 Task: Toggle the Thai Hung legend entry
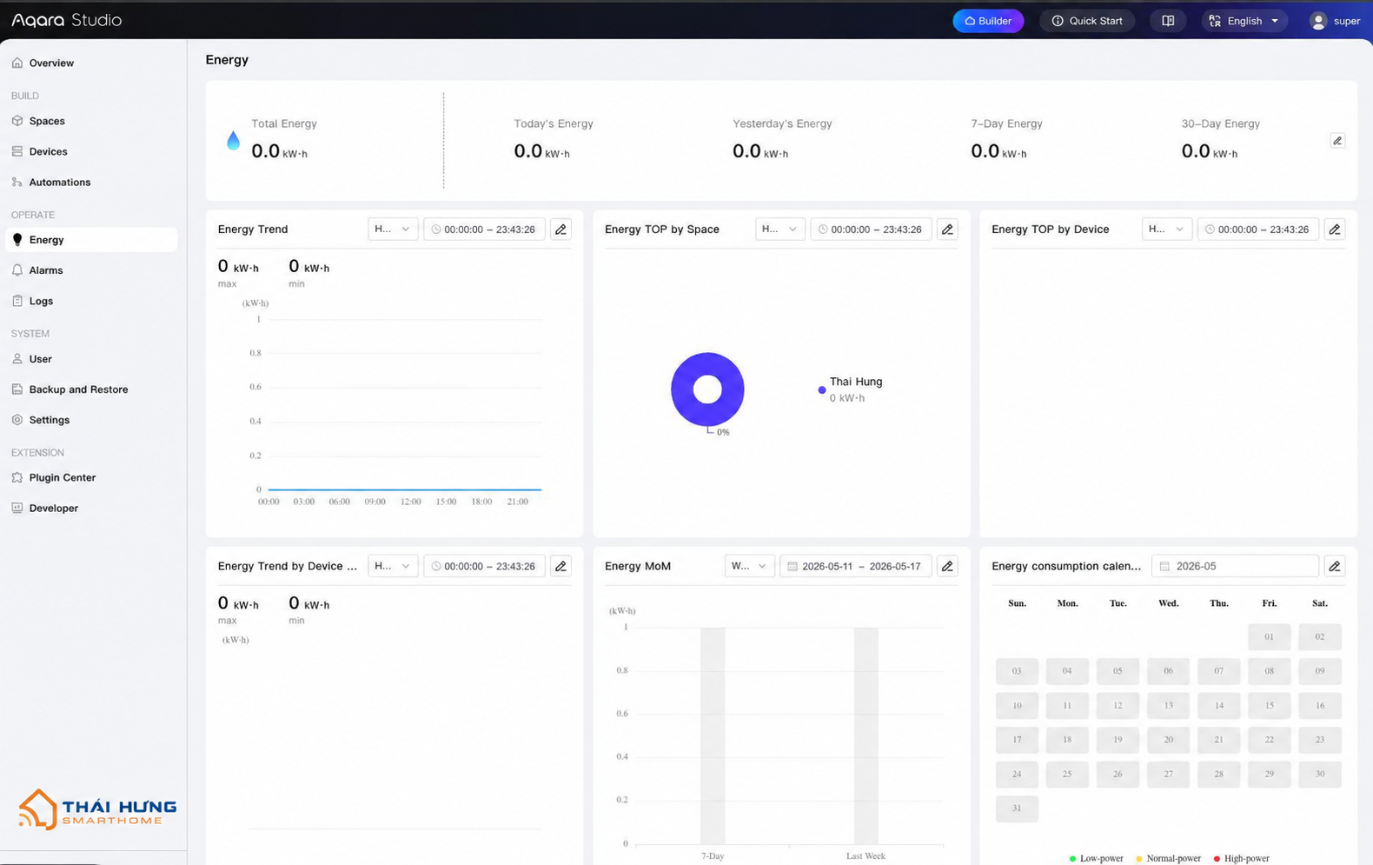[851, 389]
